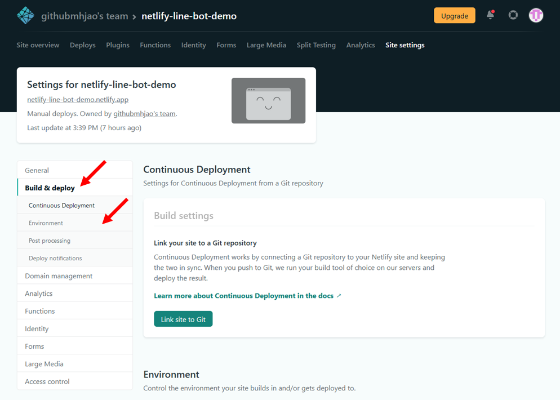
Task: Click githubmhjao's team owner link
Action: [144, 114]
